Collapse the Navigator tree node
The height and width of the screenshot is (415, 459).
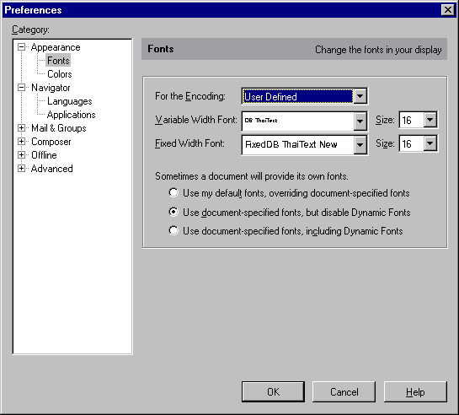[21, 88]
